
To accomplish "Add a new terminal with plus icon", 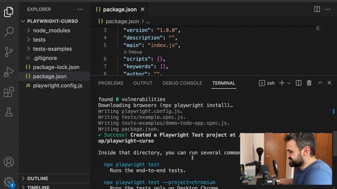I will (282, 83).
